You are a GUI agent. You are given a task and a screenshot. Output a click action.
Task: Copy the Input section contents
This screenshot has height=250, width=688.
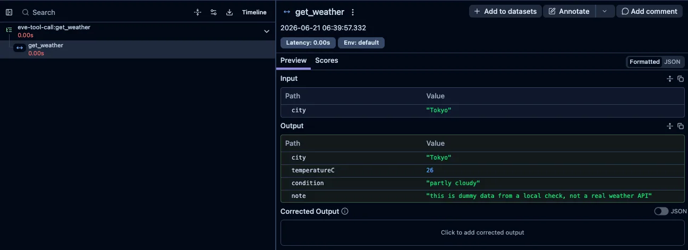tap(681, 79)
